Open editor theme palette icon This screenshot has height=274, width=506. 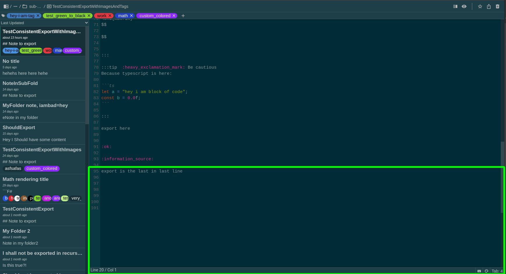click(486, 271)
